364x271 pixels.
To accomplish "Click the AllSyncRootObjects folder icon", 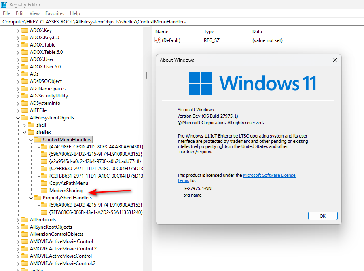I will 24,227.
